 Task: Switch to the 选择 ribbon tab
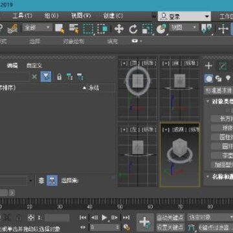click(34, 41)
